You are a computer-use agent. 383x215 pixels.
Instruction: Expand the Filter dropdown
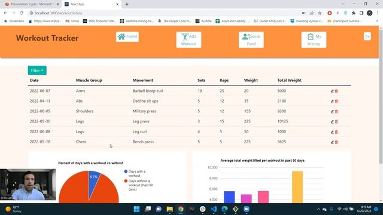coord(37,70)
